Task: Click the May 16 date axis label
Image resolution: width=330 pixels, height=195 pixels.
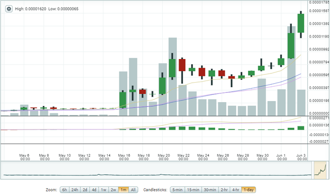Action: pos(124,157)
